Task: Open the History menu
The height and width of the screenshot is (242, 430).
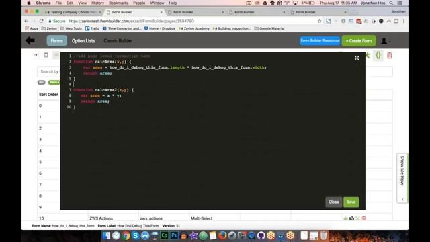Action: [97, 3]
